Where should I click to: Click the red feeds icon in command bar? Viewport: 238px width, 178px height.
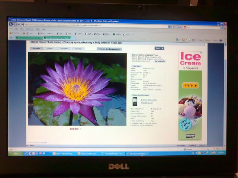click(x=183, y=40)
